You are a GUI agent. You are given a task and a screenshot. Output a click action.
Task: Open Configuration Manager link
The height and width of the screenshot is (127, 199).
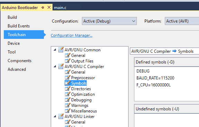pos(72,35)
